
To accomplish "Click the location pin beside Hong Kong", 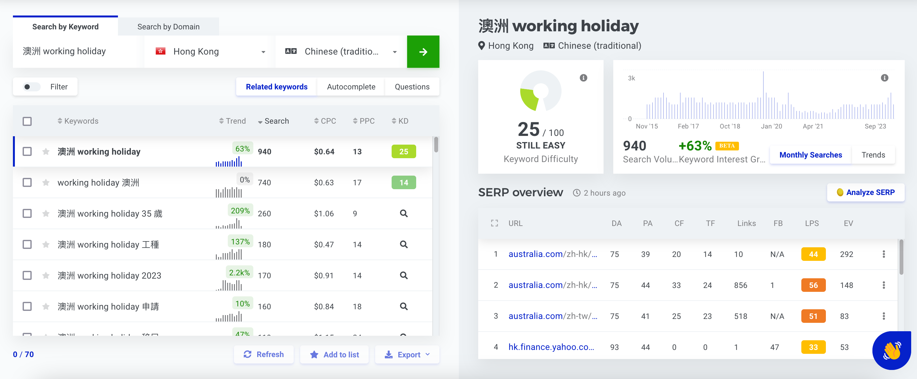I will coord(482,46).
